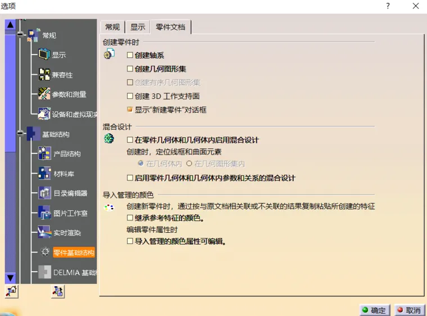Click the 参数和测量 tree icon

point(44,94)
